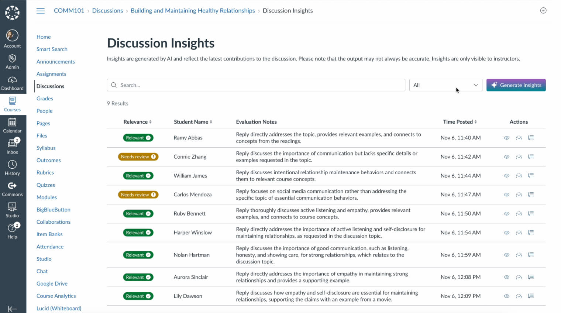Open the Calendar from global navigation
The height and width of the screenshot is (313, 561).
click(12, 125)
